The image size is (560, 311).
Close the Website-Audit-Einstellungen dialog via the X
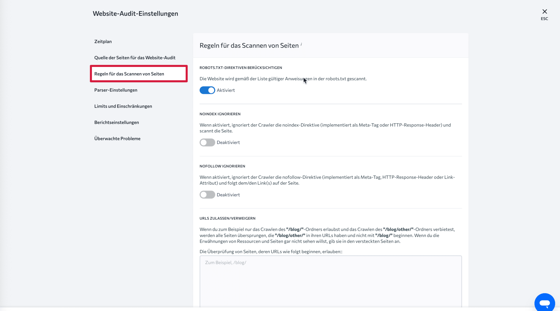[x=544, y=11]
